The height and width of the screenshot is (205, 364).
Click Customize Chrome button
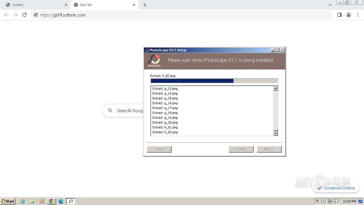coord(336,188)
